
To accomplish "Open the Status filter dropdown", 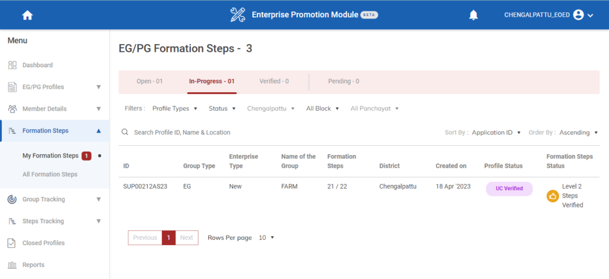I will click(x=222, y=109).
